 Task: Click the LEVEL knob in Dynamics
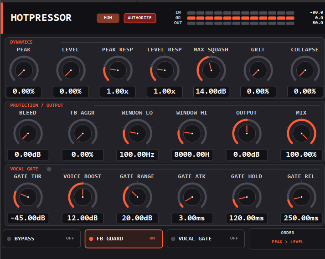point(71,70)
